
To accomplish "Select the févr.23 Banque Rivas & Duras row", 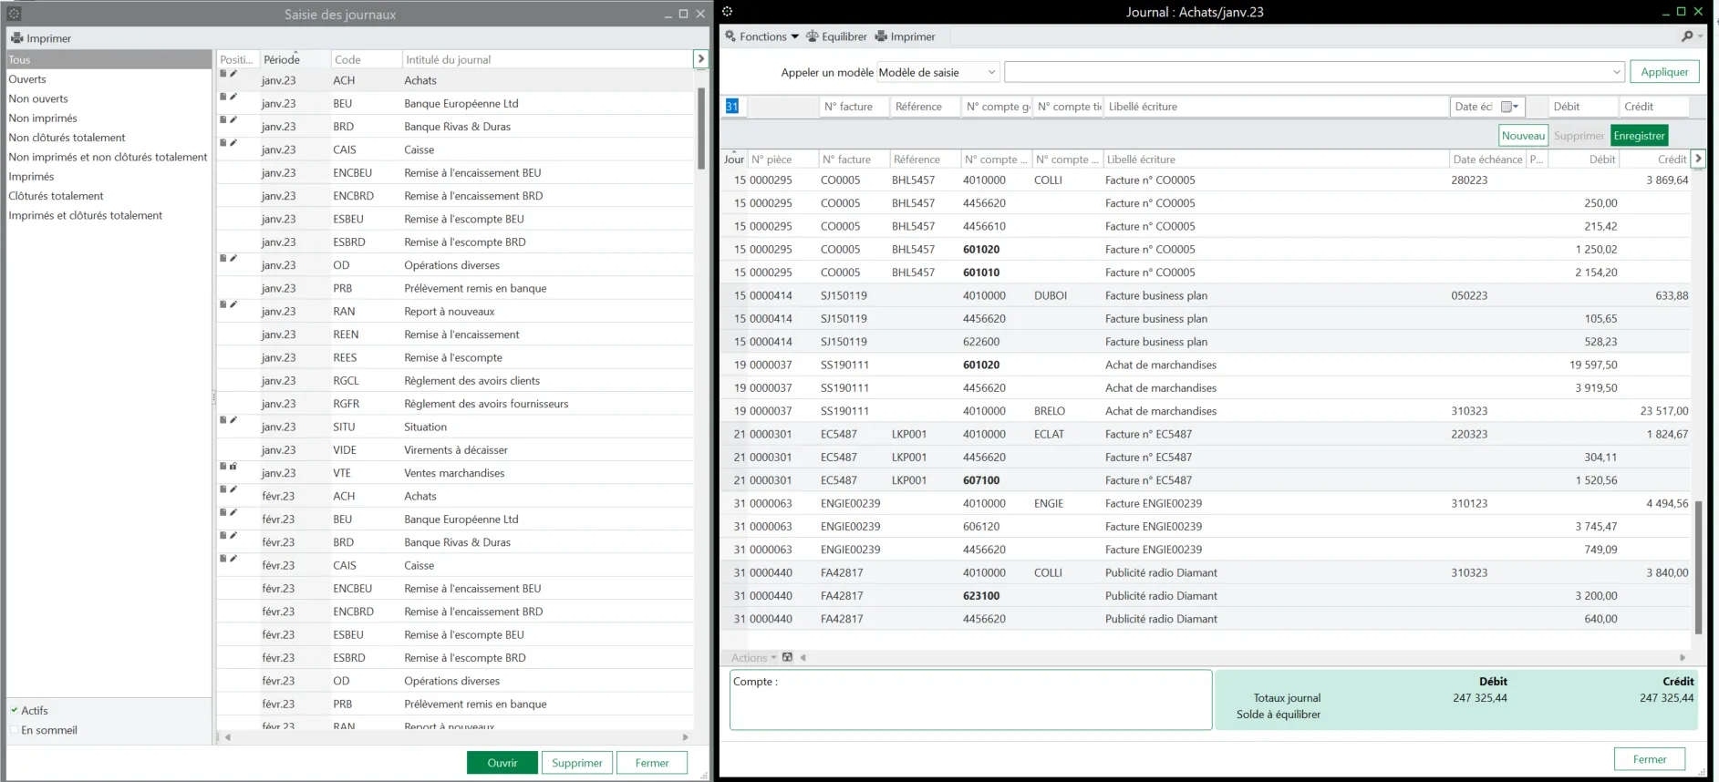I will 454,542.
